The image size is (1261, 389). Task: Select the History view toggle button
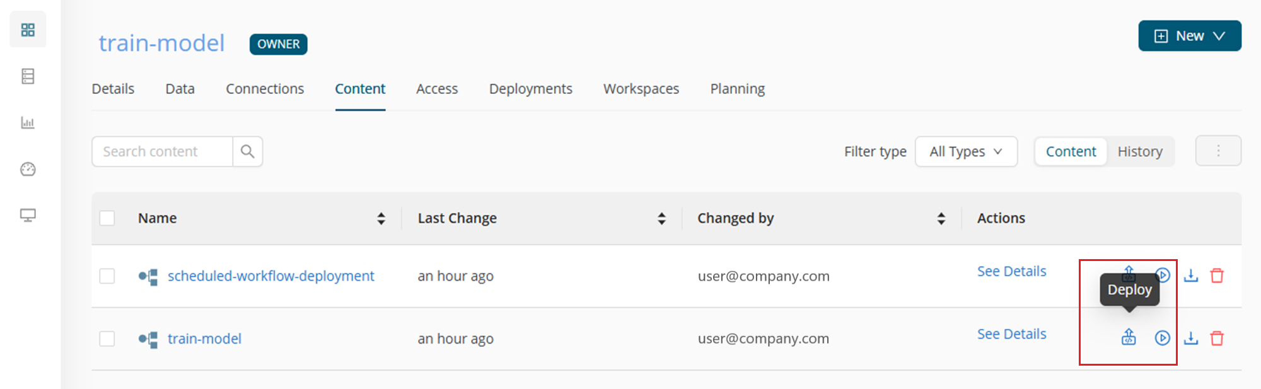pyautogui.click(x=1140, y=151)
